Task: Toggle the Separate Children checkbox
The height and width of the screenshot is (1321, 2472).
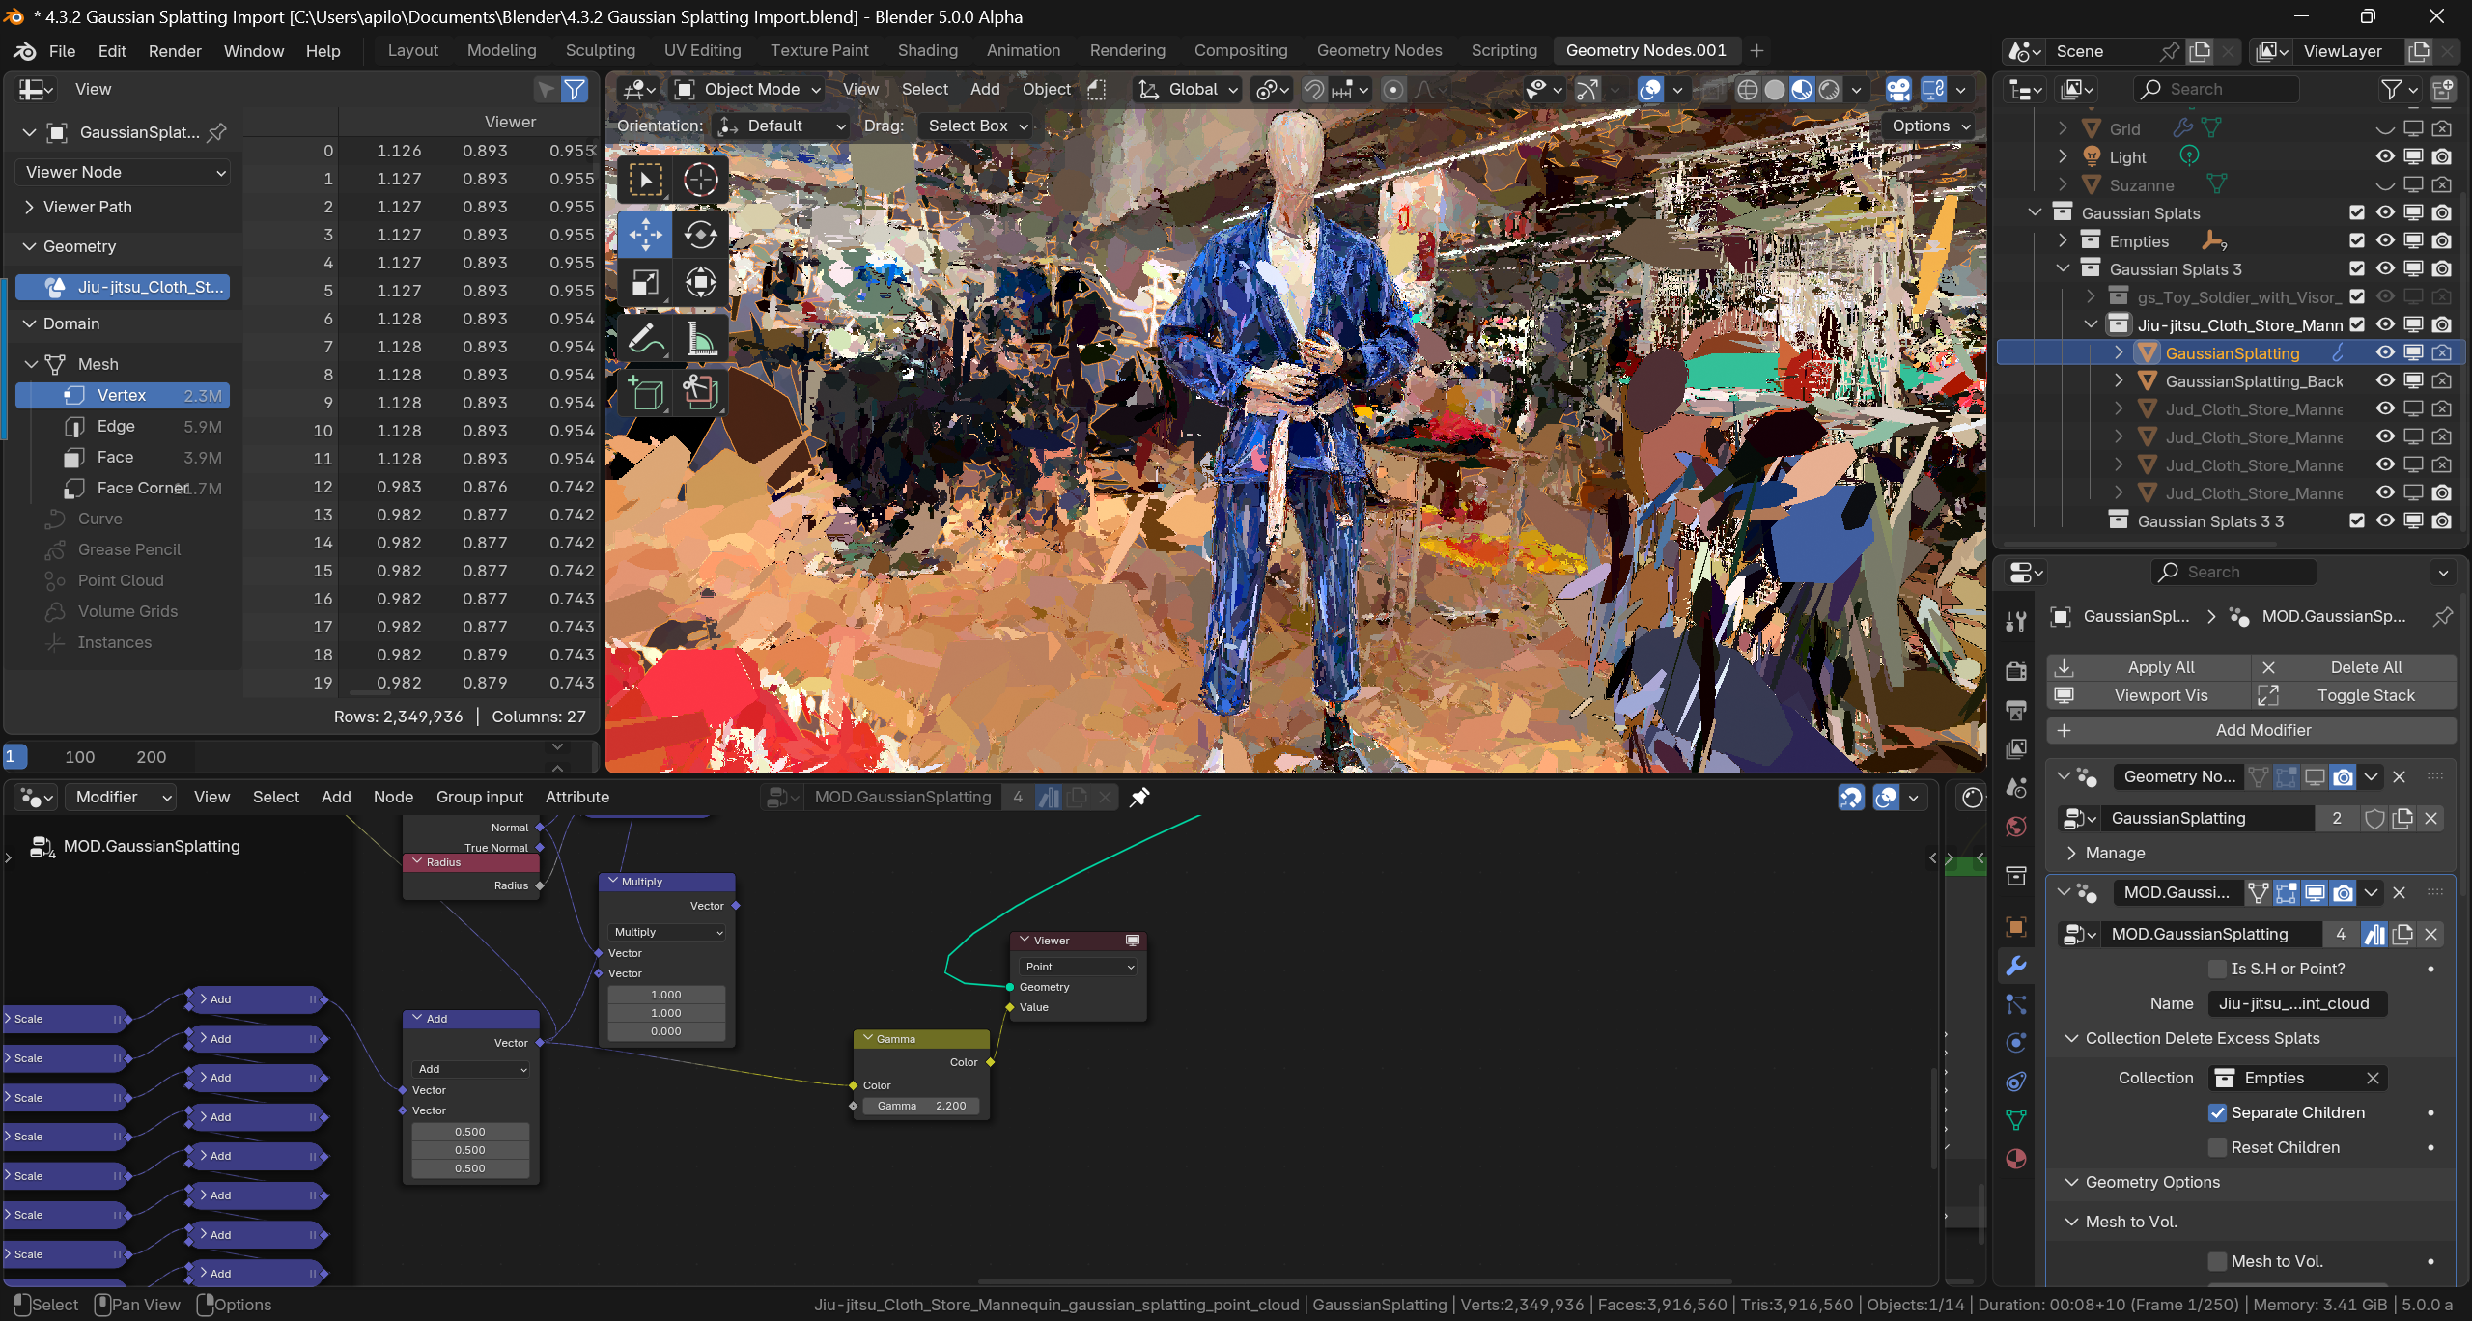Action: [x=2218, y=1112]
